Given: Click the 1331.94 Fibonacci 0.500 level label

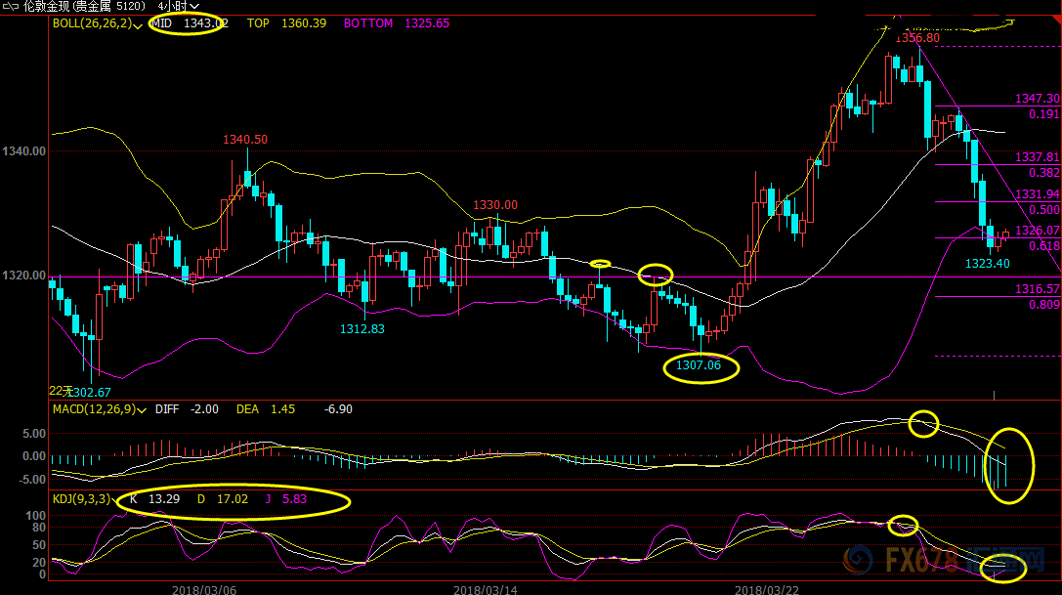Looking at the screenshot, I should click(x=1037, y=194).
